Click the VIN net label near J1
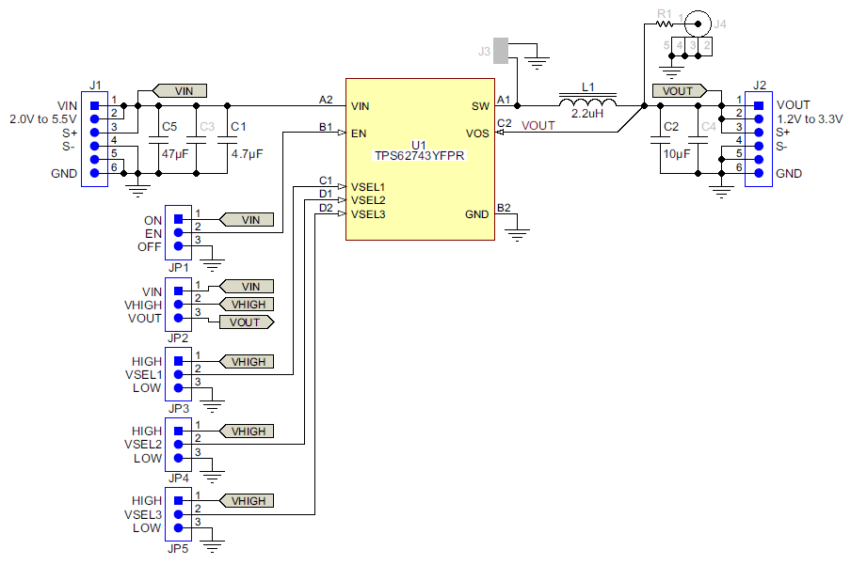The height and width of the screenshot is (565, 851). coord(179,91)
